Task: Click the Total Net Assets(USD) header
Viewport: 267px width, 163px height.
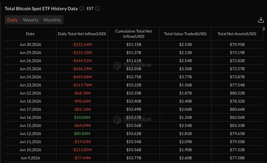Action: point(237,34)
